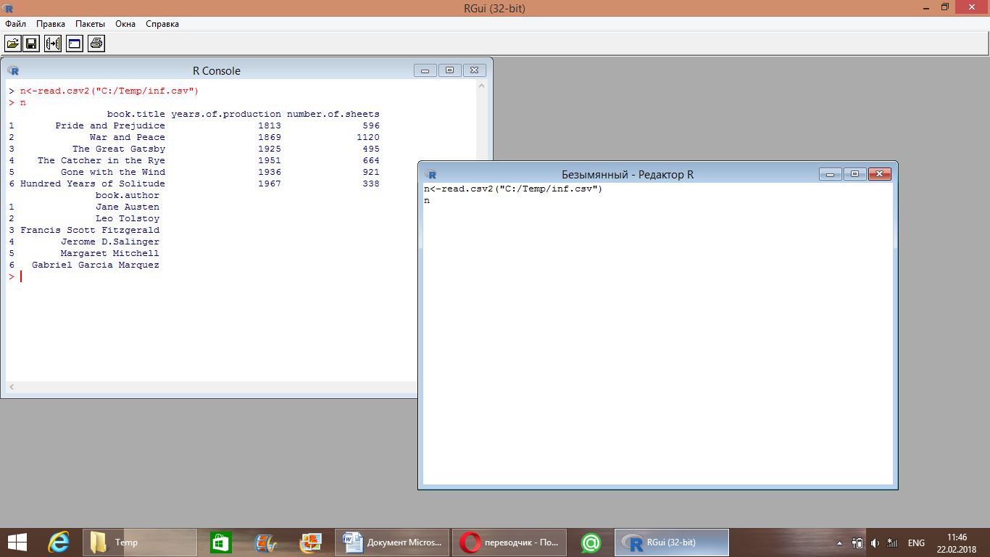This screenshot has height=557, width=990.
Task: Maximize the R editor window
Action: pyautogui.click(x=854, y=174)
